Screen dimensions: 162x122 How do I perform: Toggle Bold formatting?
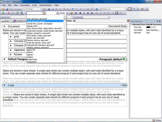[80, 13]
